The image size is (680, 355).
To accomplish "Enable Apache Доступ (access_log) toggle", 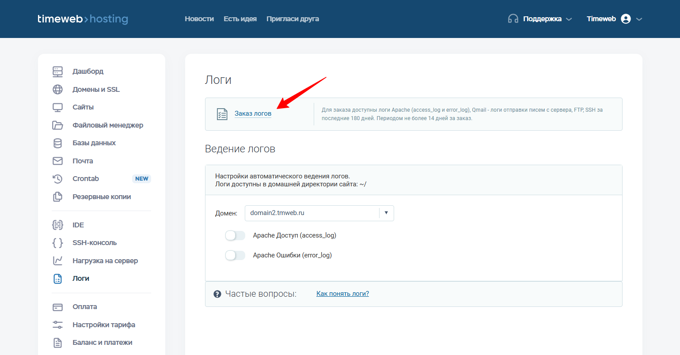I will (235, 236).
